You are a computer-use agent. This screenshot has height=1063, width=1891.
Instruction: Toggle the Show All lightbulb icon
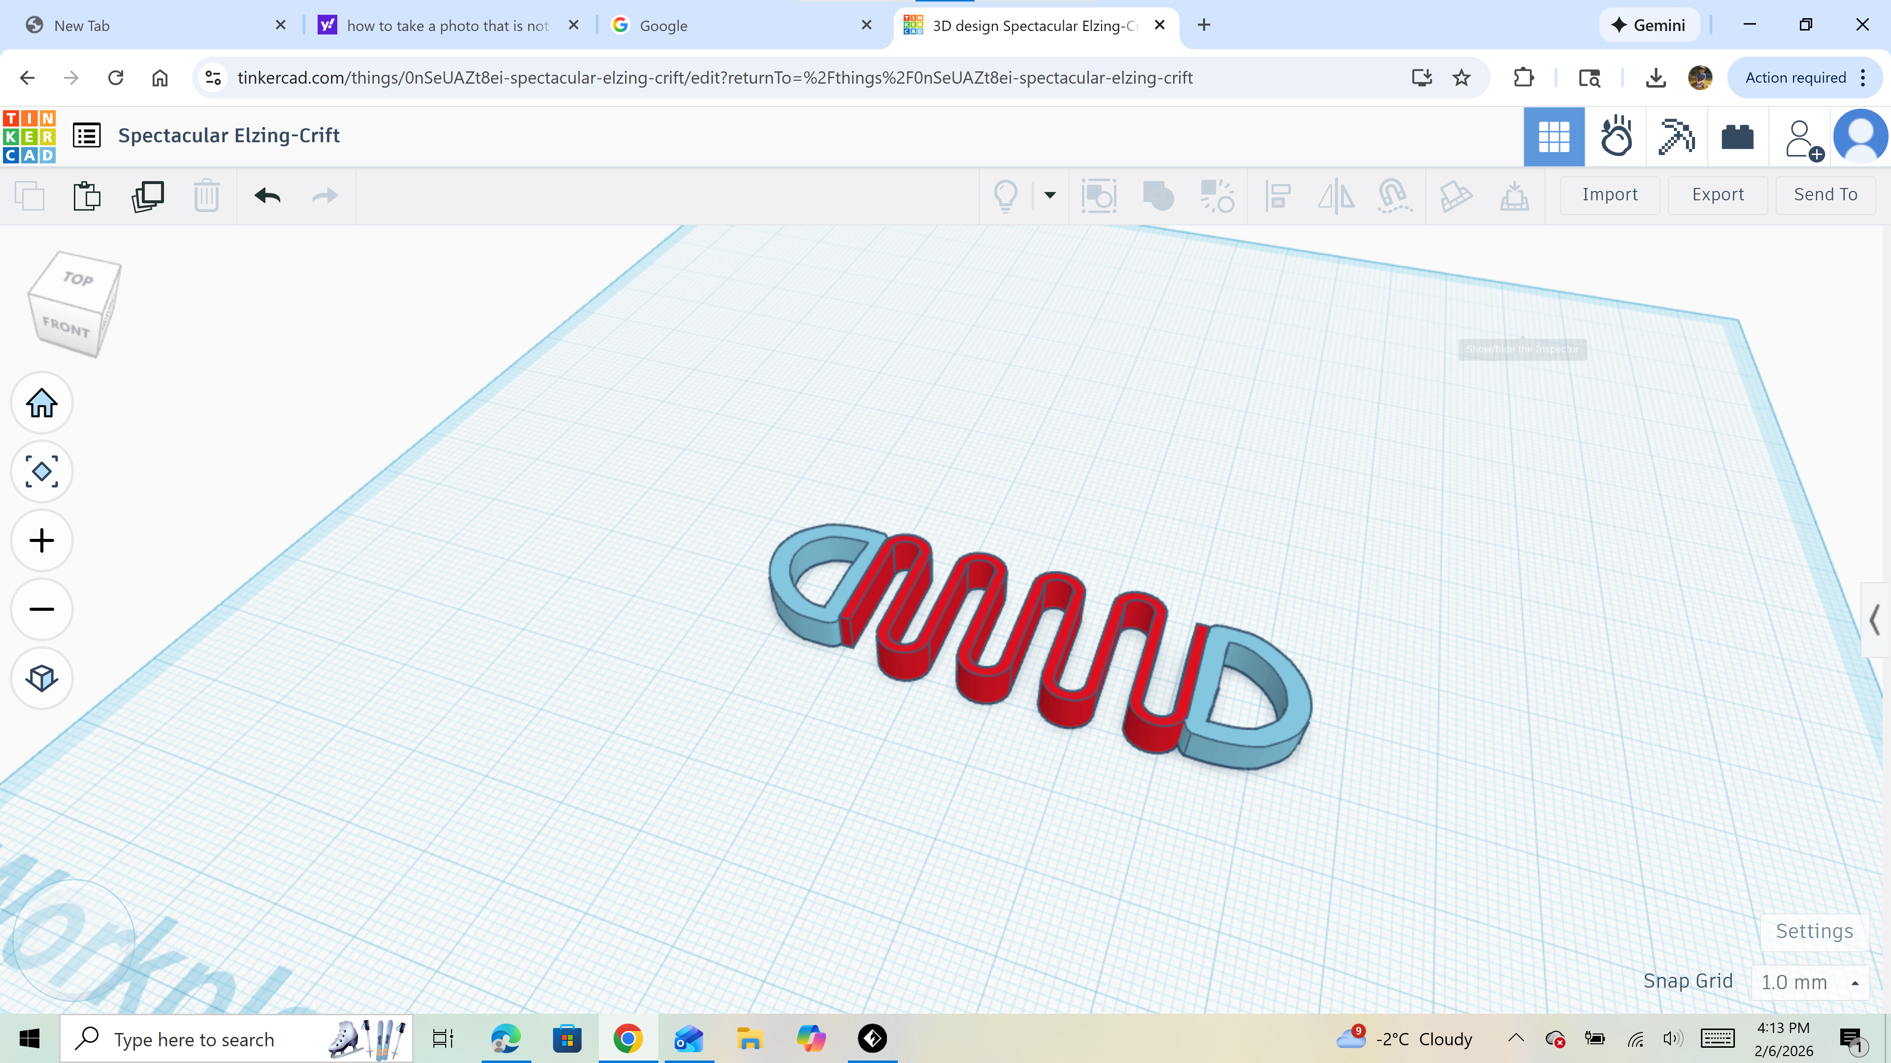coord(1005,196)
